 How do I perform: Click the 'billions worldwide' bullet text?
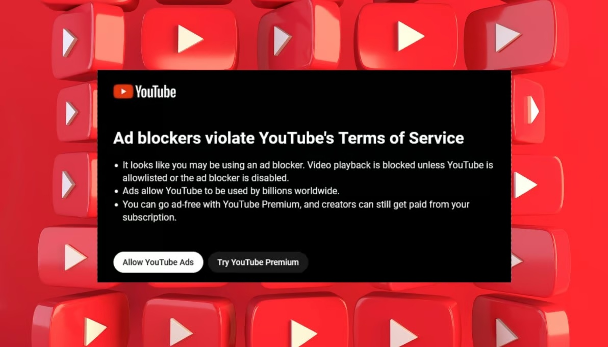click(231, 191)
